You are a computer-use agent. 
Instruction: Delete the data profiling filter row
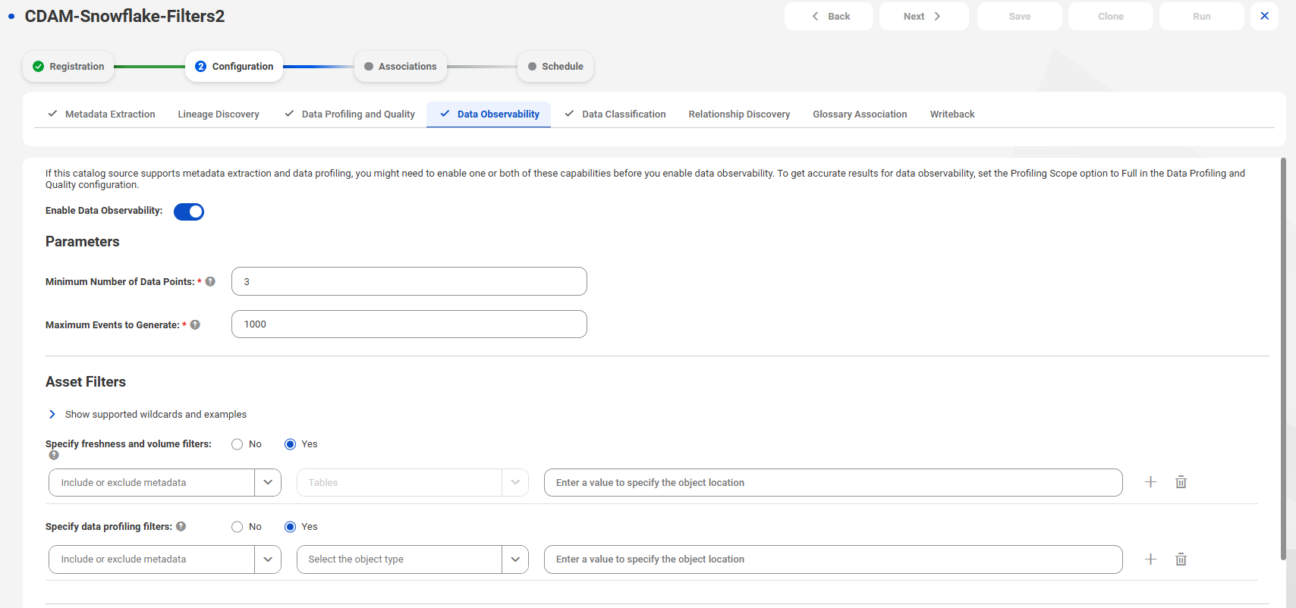tap(1181, 559)
